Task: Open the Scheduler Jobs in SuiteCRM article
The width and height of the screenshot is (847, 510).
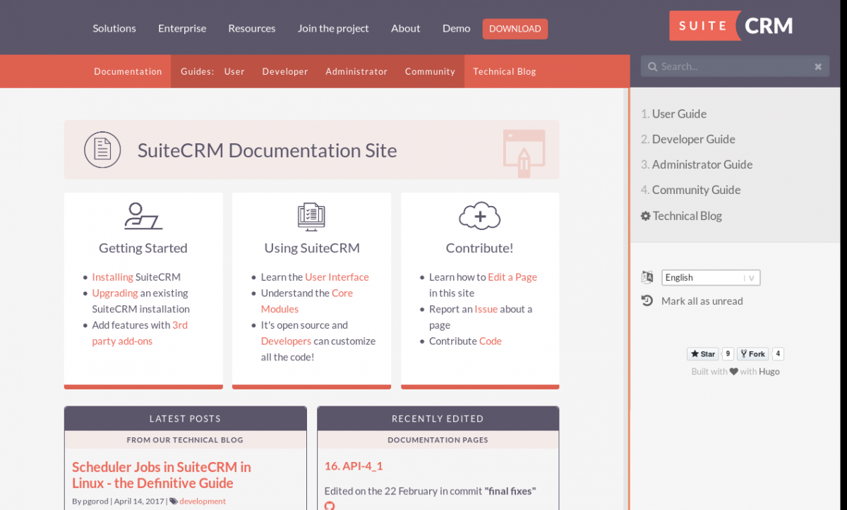Action: [x=161, y=475]
